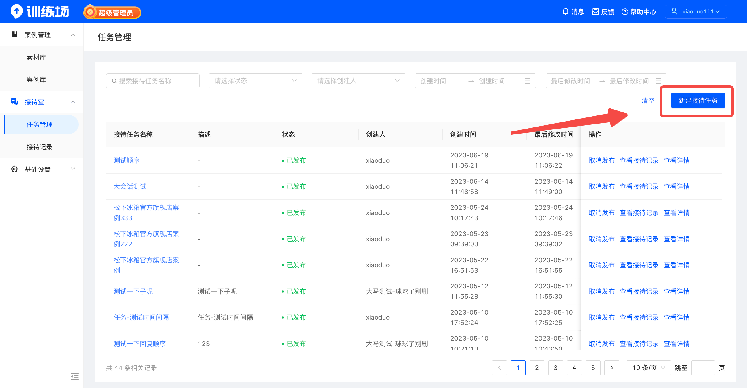Collapse the sidebar with the fold icon

click(x=75, y=376)
